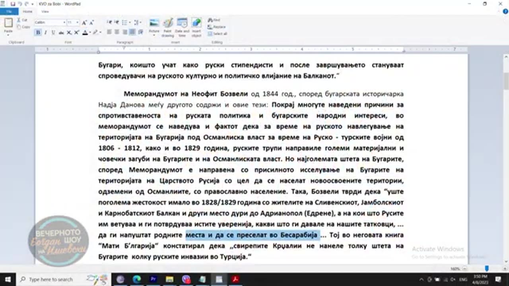Insert a Paint drawing

[167, 27]
